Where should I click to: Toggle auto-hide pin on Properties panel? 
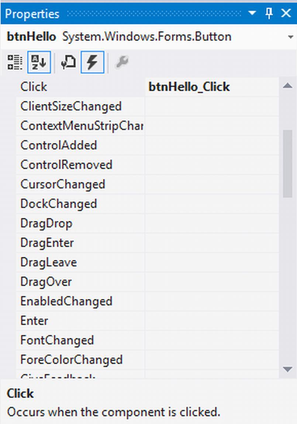click(269, 13)
